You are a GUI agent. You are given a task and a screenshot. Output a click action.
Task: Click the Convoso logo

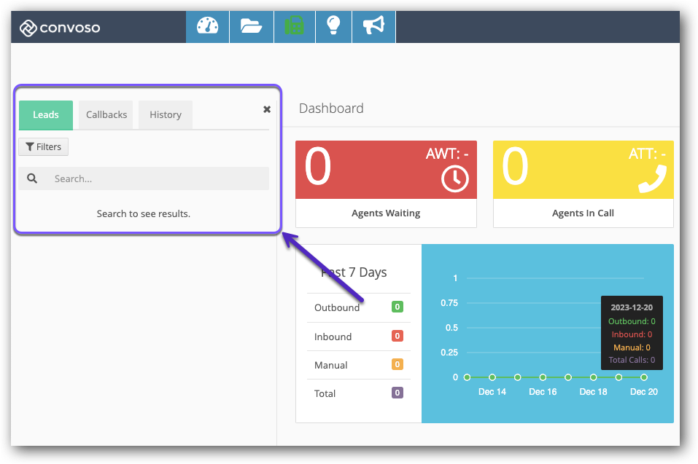point(60,28)
